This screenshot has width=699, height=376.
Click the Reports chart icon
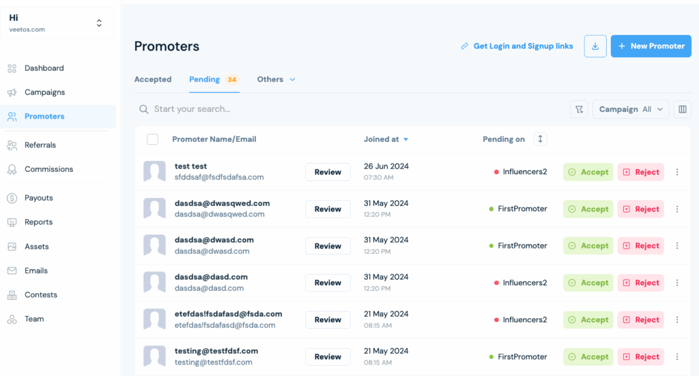tap(12, 222)
